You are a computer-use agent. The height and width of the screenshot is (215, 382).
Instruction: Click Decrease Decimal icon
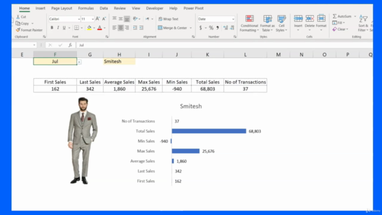[x=232, y=28]
